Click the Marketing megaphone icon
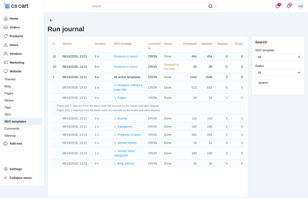The width and height of the screenshot is (308, 198). [6, 62]
